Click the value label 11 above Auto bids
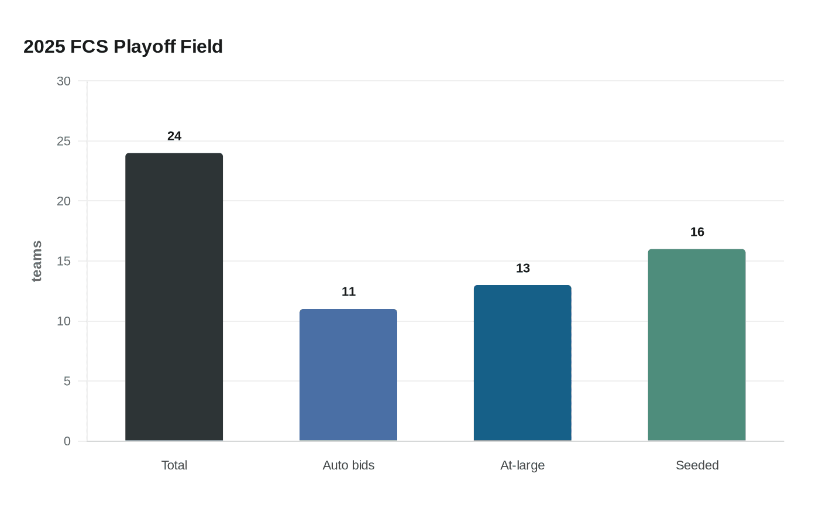Viewport: 819px width, 515px height. coord(349,291)
